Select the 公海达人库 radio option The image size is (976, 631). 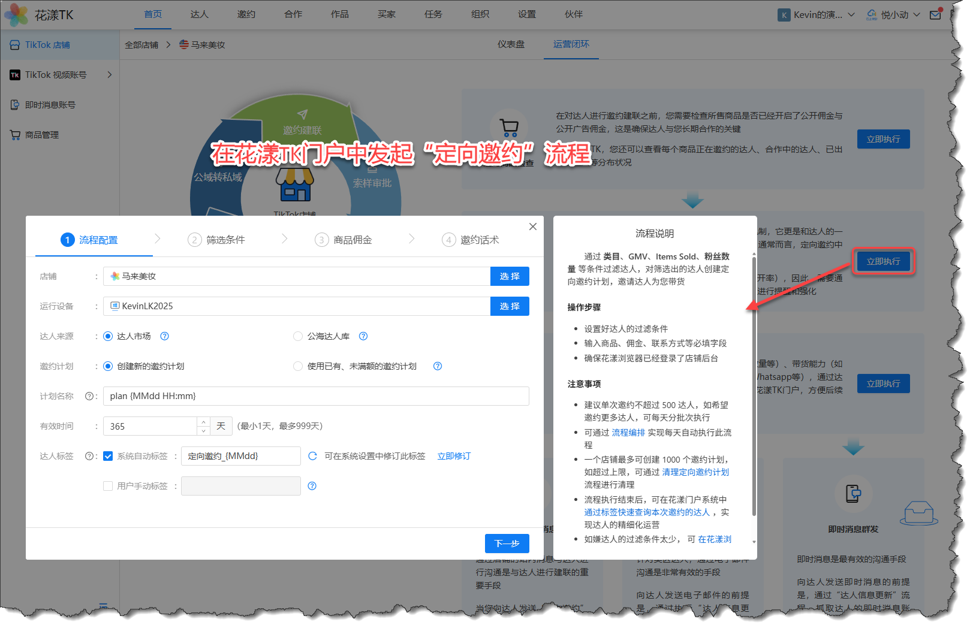(x=298, y=336)
